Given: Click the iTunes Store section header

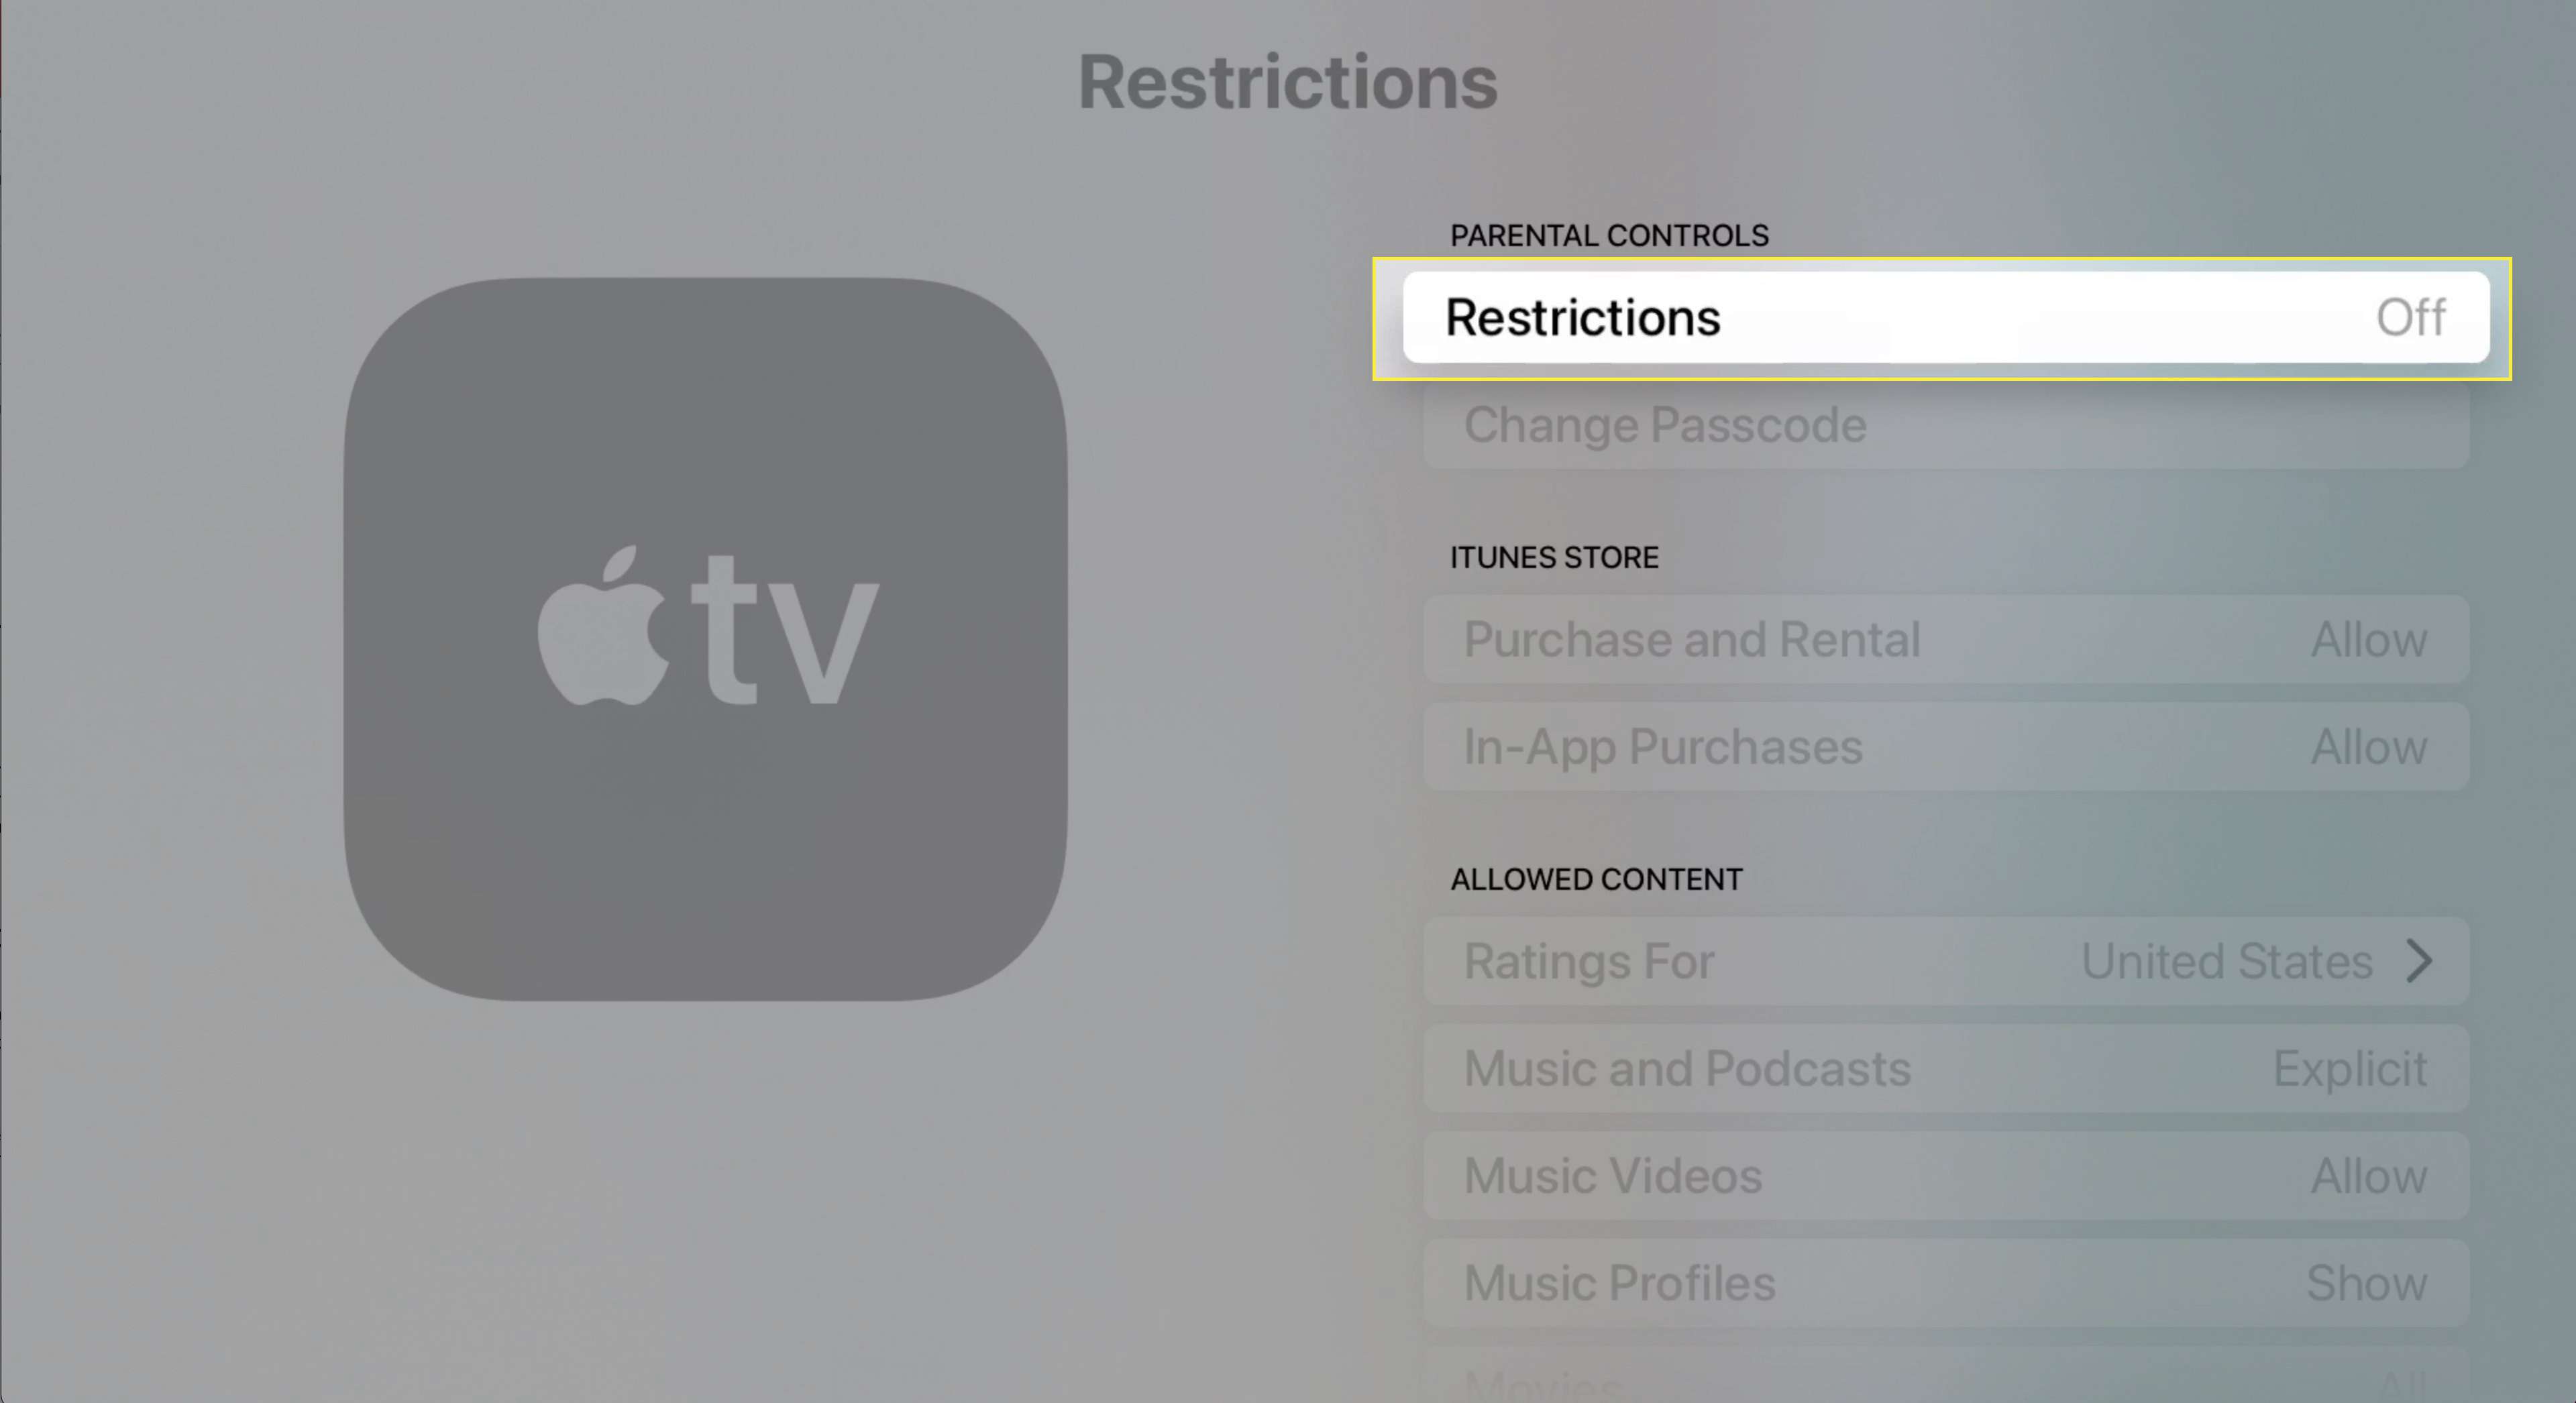Looking at the screenshot, I should (x=1555, y=558).
